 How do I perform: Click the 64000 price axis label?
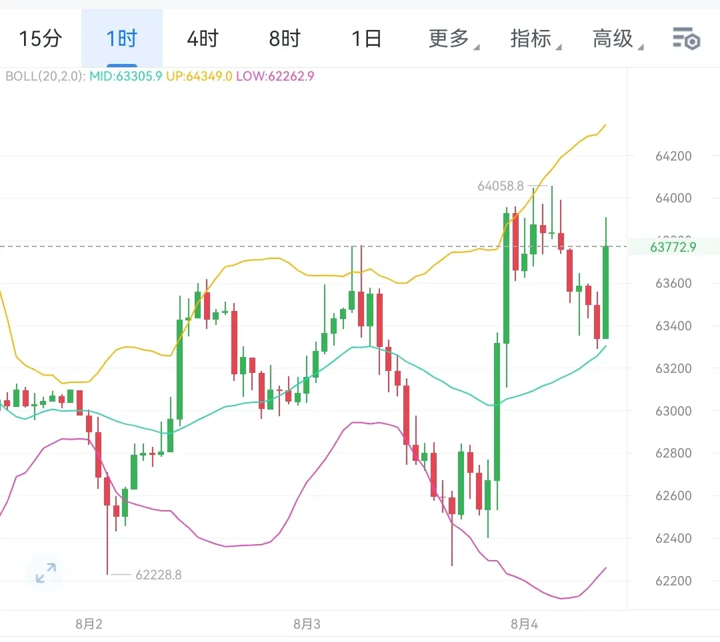click(x=673, y=198)
